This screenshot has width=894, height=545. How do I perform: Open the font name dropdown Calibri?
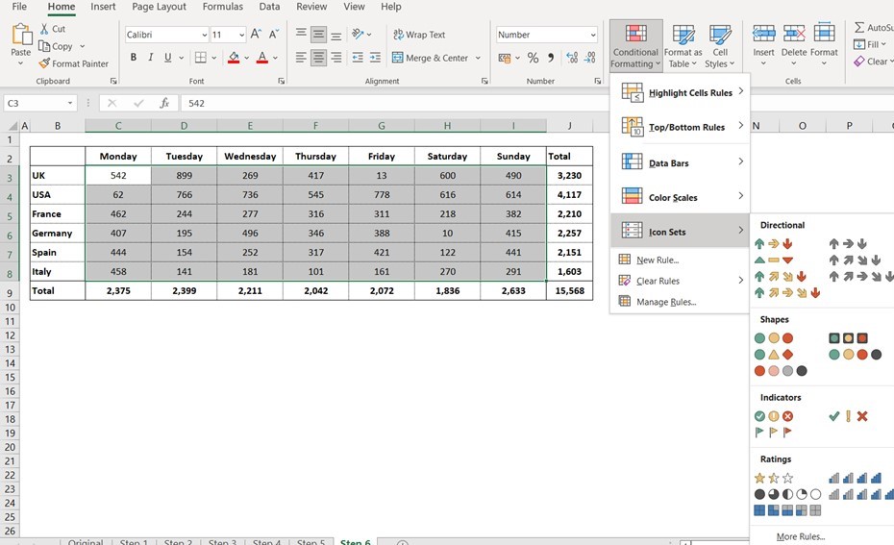pyautogui.click(x=204, y=36)
